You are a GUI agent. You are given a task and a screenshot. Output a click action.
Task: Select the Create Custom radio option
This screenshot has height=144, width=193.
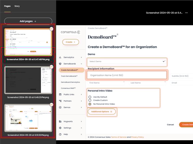coord(90,100)
